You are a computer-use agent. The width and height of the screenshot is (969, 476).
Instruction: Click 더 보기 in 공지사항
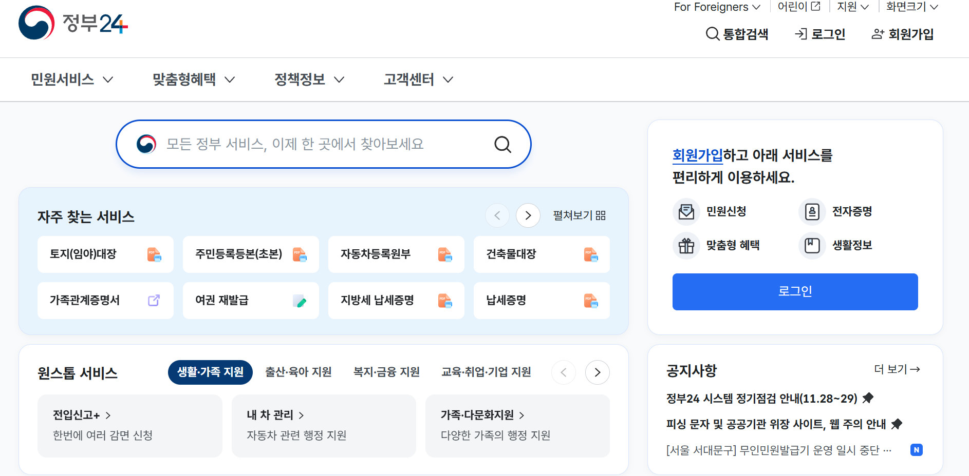click(897, 369)
